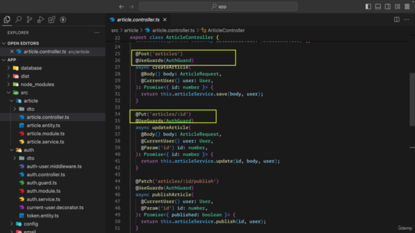Viewport: 415px width, 233px height.
Task: Close the article.controller.ts editor tab
Action: coord(165,20)
